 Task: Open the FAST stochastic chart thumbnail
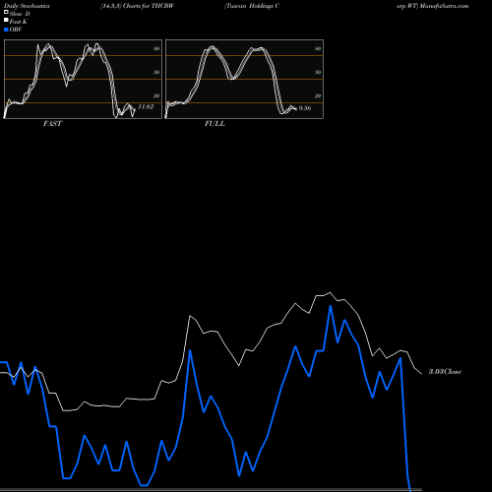(83, 79)
